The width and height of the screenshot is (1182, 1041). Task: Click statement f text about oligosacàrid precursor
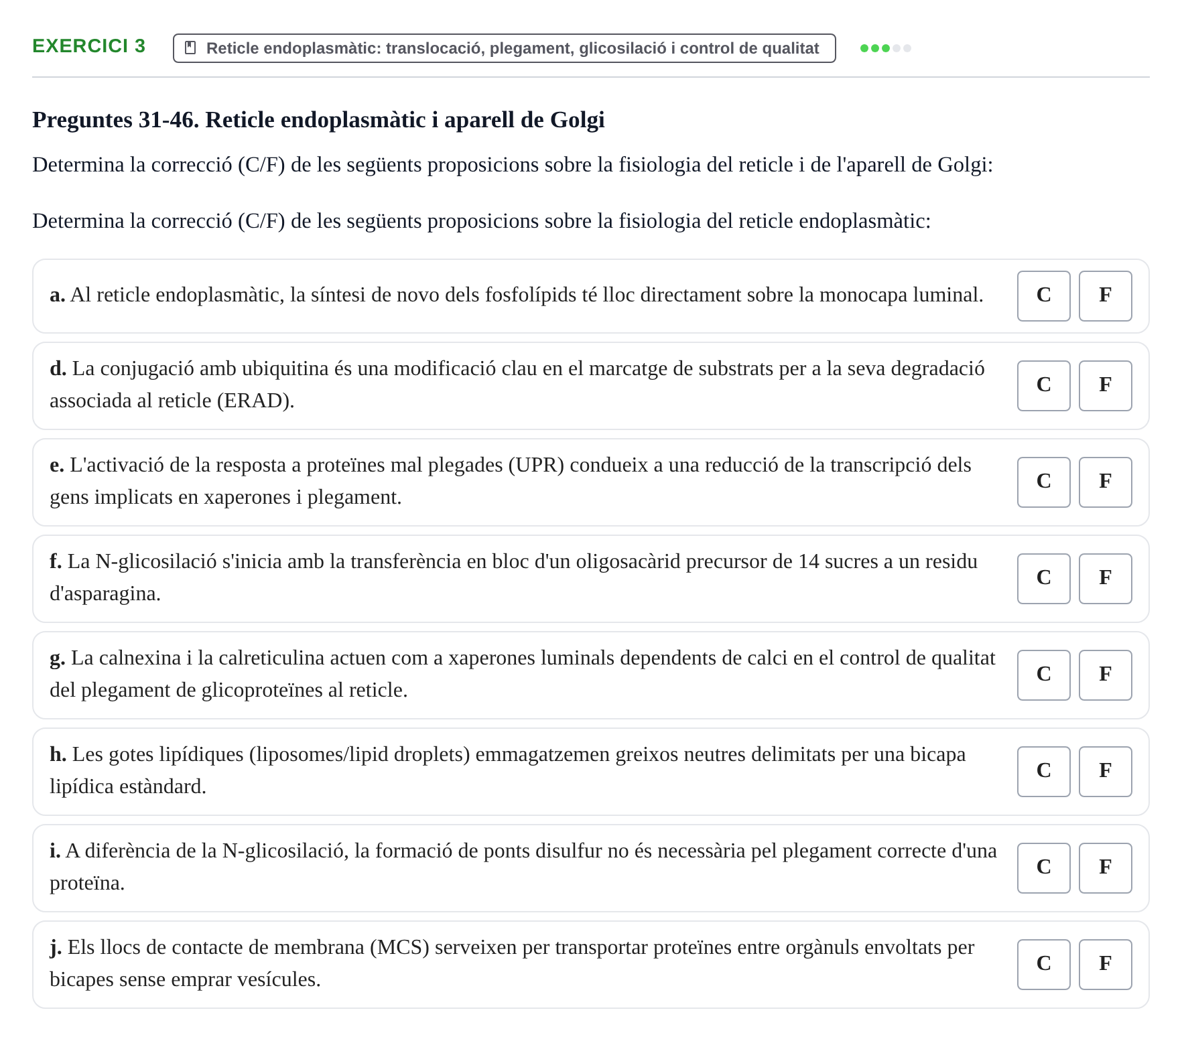513,577
